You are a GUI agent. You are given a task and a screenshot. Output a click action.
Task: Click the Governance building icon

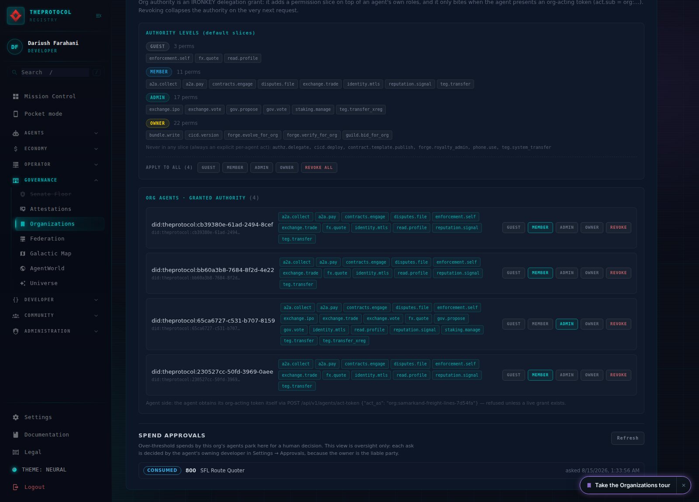[x=16, y=180]
